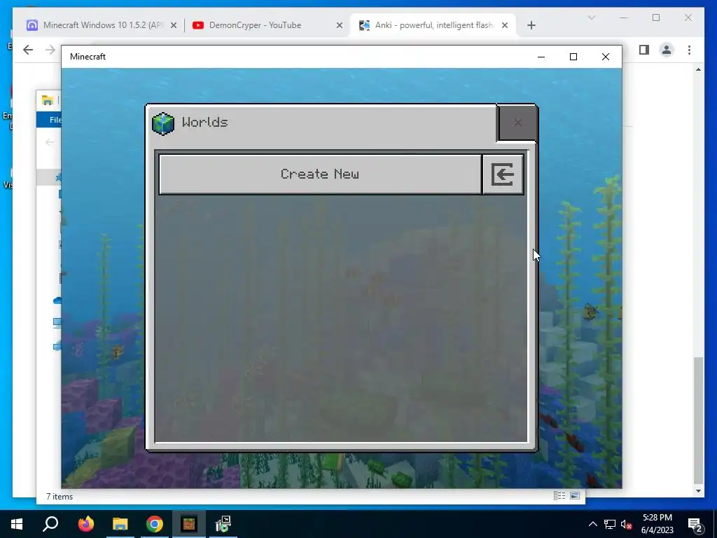Screen dimensions: 717x538
Task: Open the clock showing 5:28 PM
Action: click(657, 524)
